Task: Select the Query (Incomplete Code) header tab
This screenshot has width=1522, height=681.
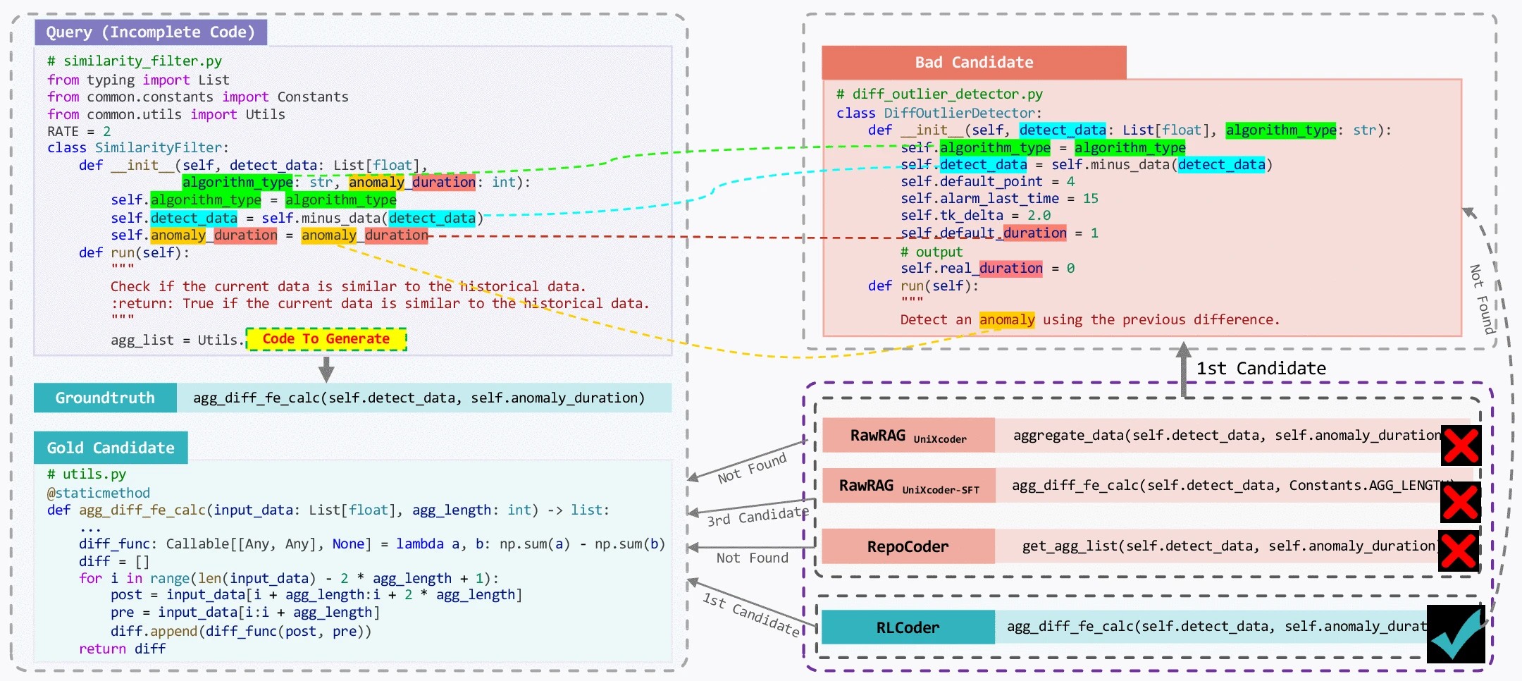Action: click(150, 32)
